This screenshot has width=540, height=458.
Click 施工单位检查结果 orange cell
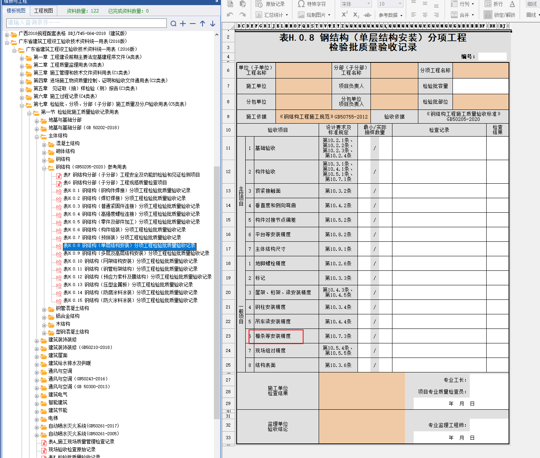click(362, 390)
